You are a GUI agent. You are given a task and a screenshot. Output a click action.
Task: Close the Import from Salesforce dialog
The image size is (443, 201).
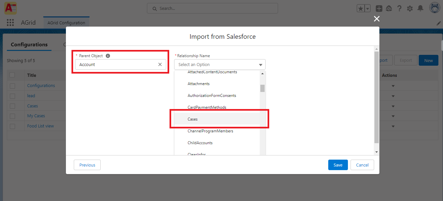tap(377, 19)
